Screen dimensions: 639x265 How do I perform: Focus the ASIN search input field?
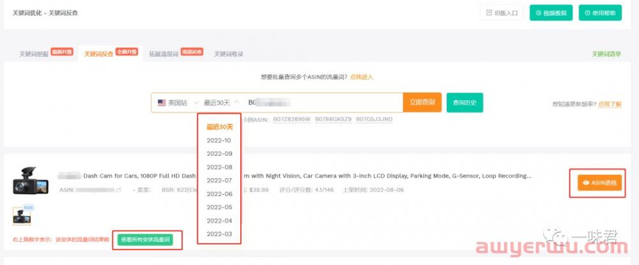point(323,103)
